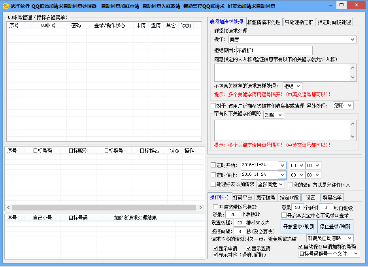Click the 申请 column header in account list
This screenshot has height=267, width=368.
click(141, 25)
